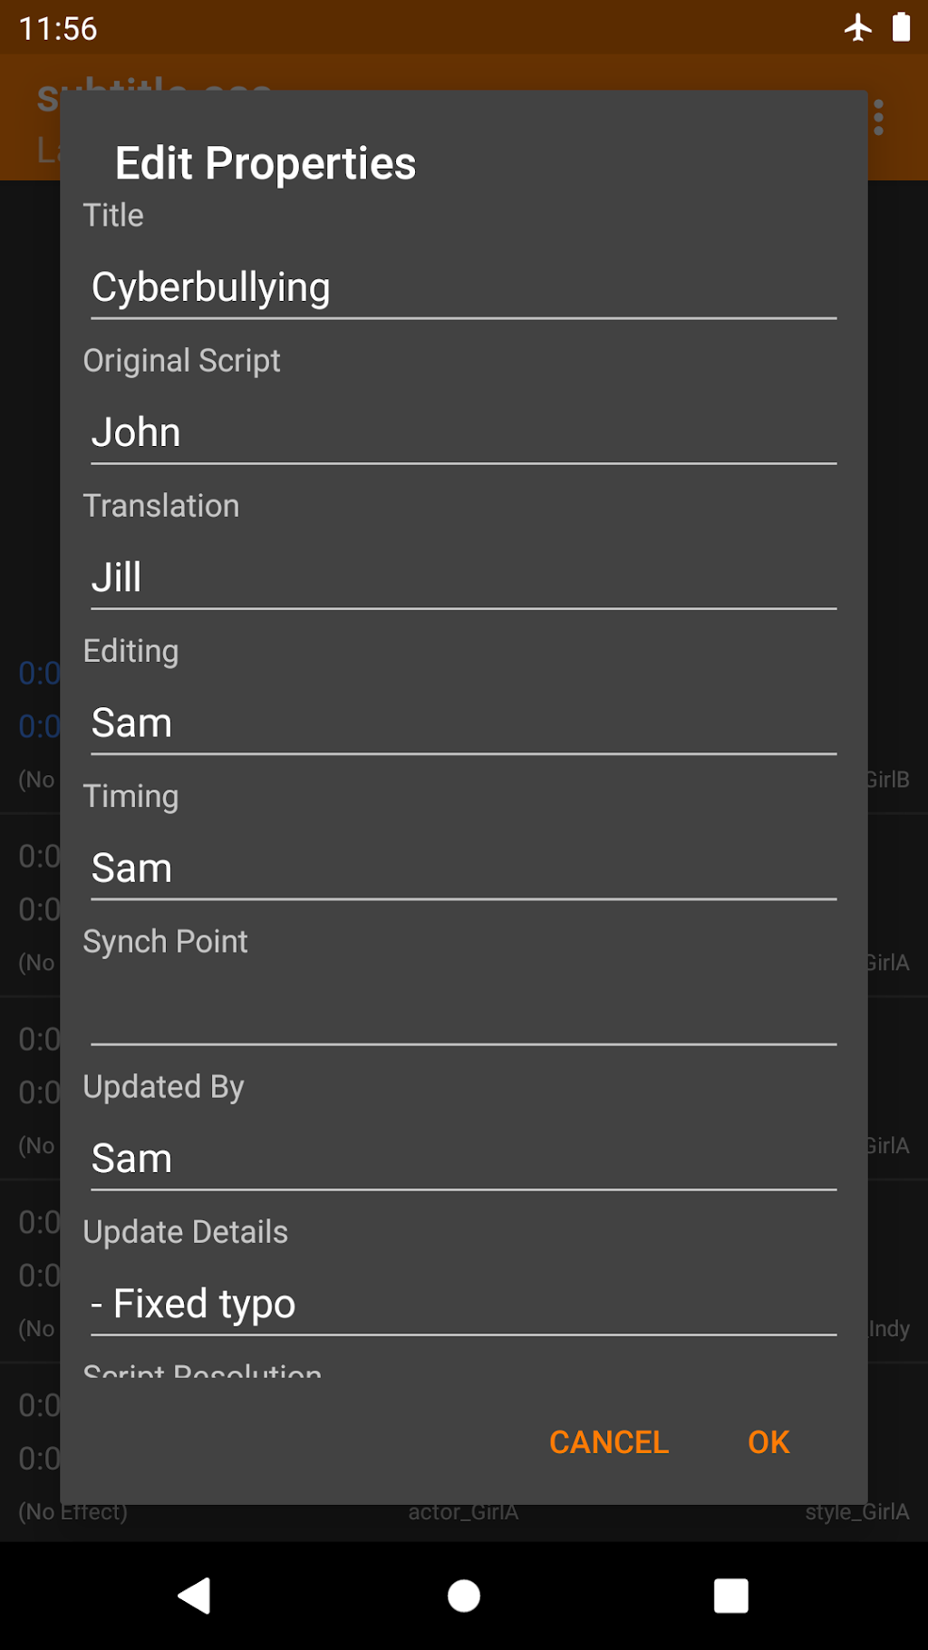
Task: Tap the battery icon in status bar
Action: [901, 28]
